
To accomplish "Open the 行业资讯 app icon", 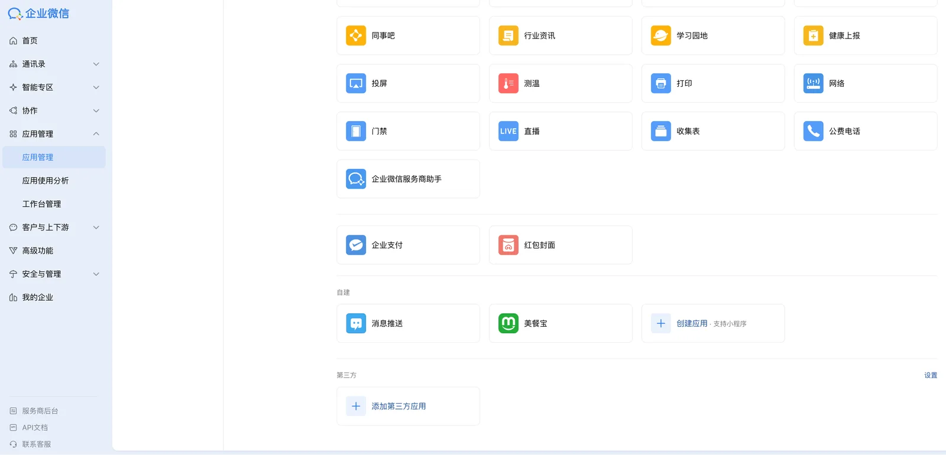I will [508, 35].
